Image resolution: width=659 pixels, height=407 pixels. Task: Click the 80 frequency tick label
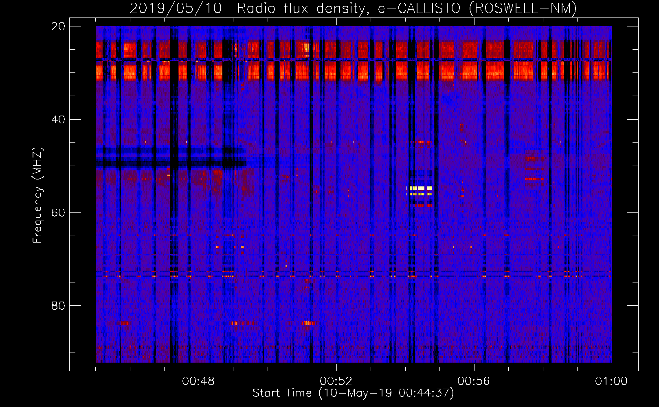58,306
